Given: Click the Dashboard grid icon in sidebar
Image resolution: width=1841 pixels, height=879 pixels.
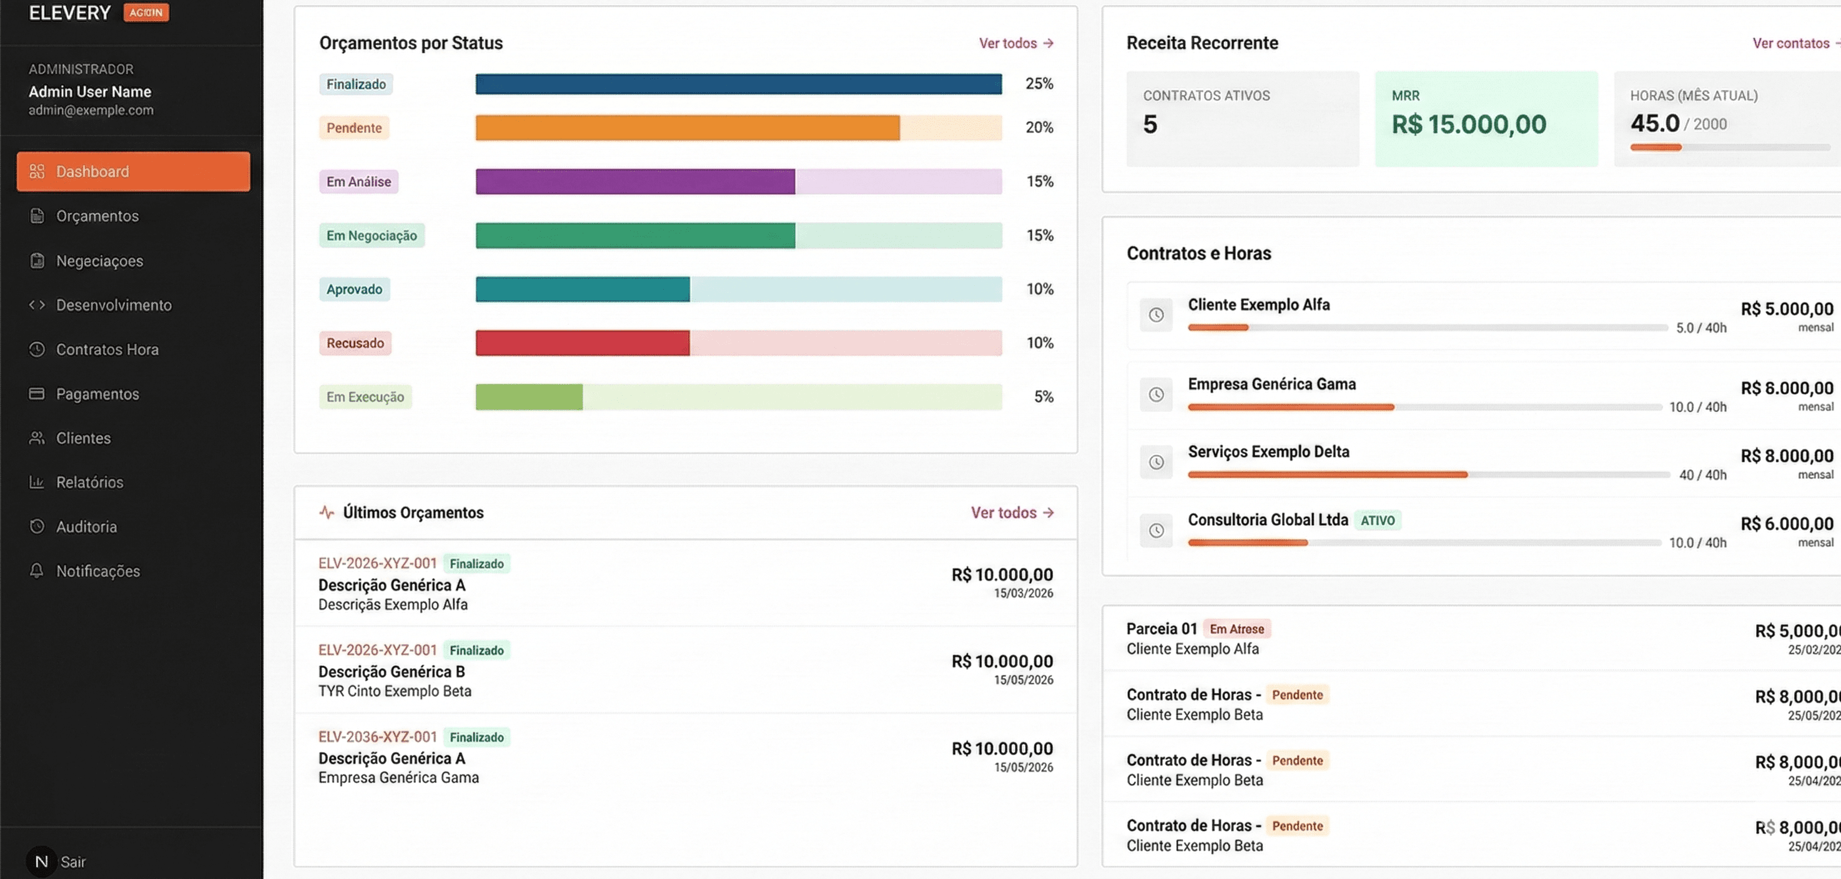Looking at the screenshot, I should [36, 172].
